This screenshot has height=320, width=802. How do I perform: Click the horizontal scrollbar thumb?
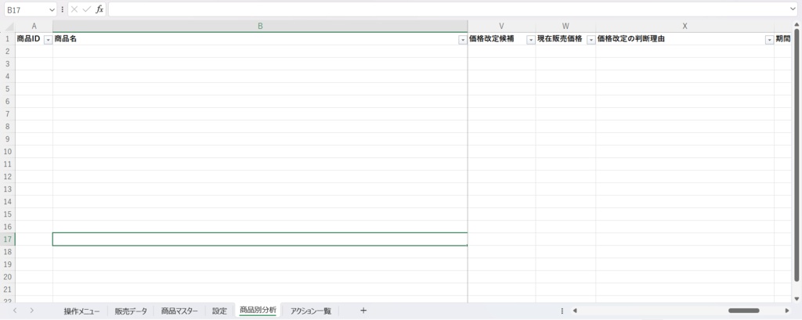click(x=744, y=311)
